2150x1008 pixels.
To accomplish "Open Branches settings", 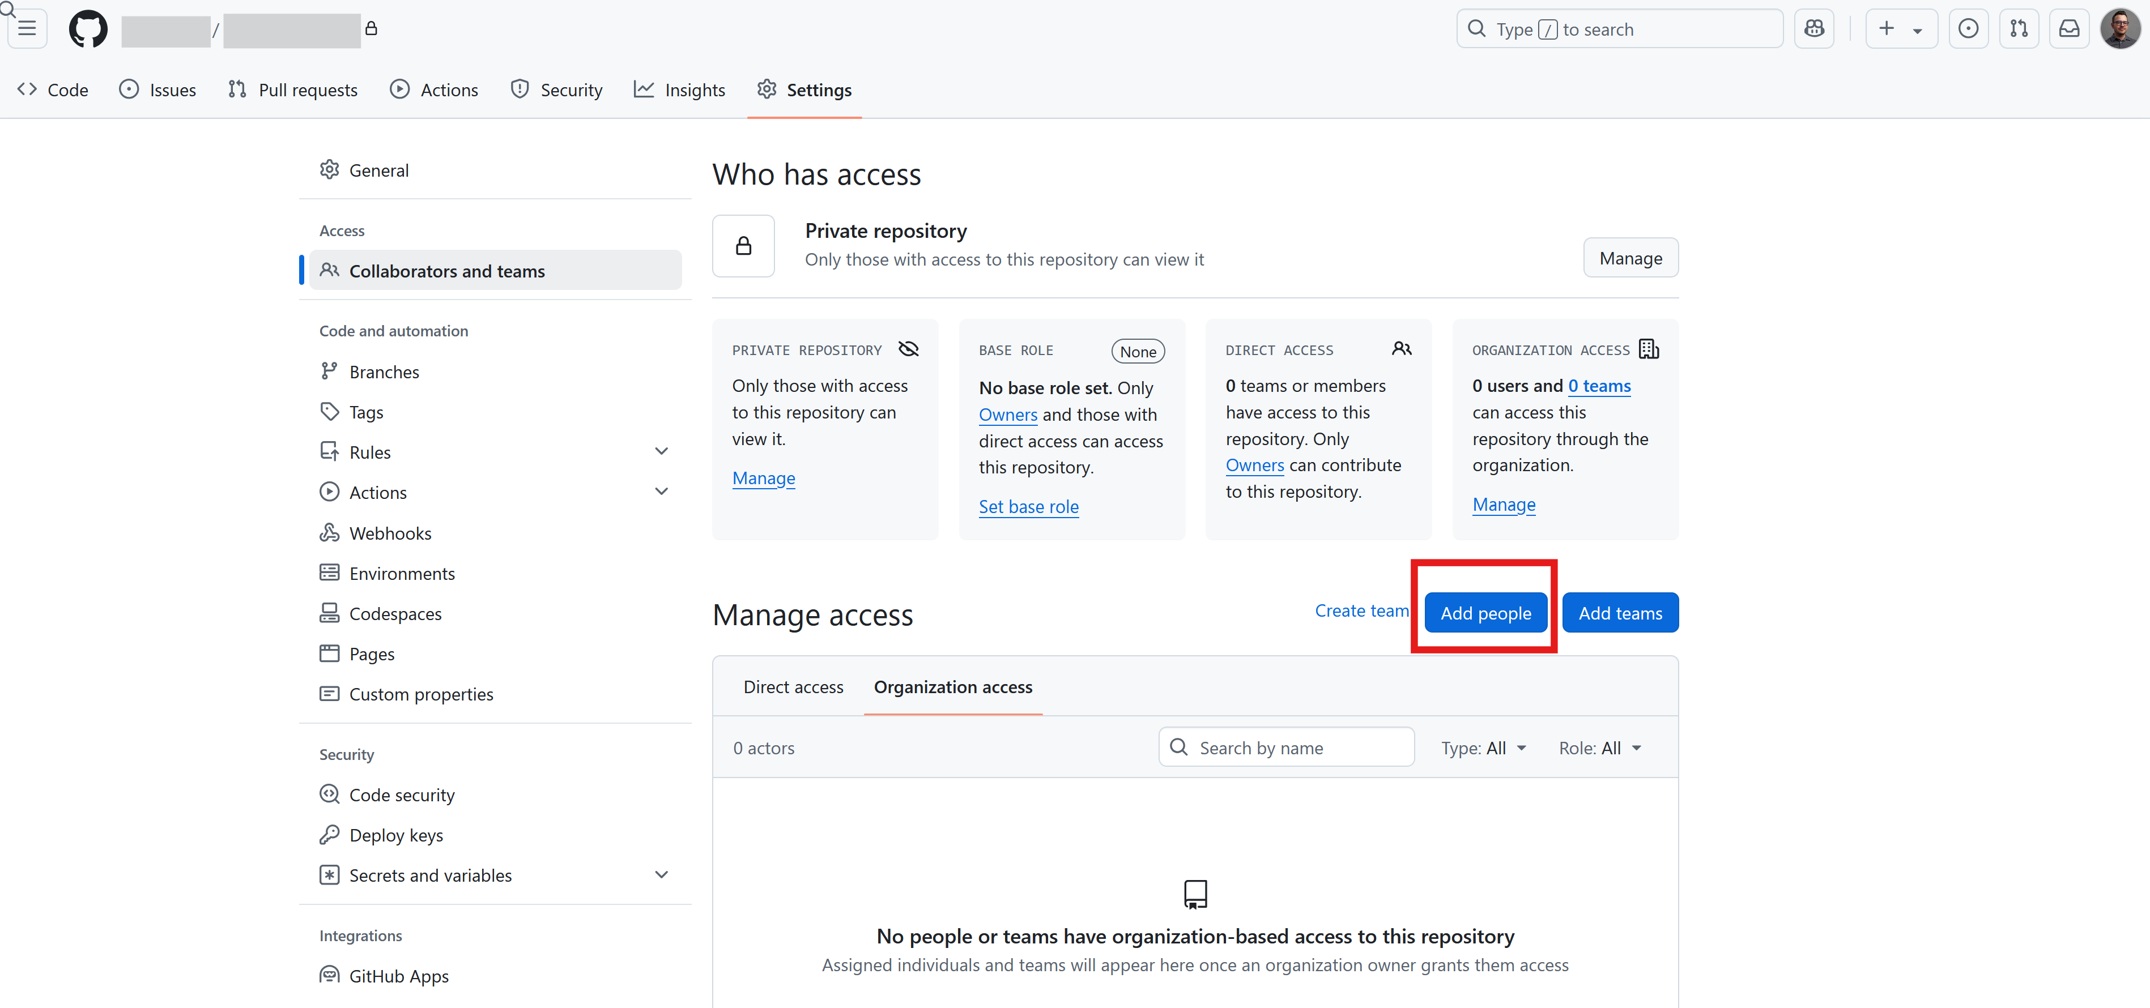I will click(495, 371).
